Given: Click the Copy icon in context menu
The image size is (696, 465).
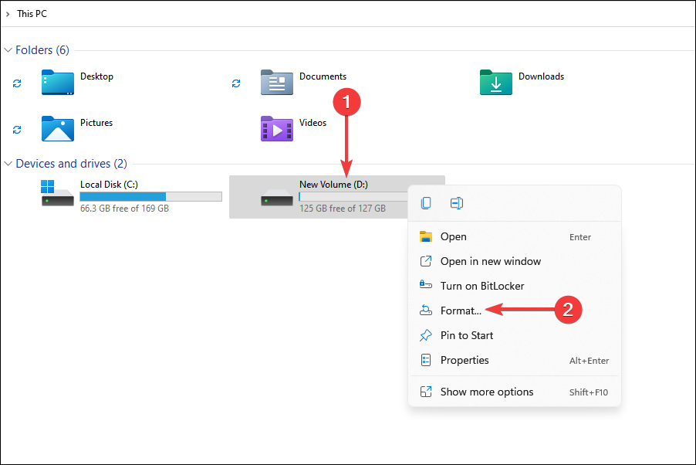Looking at the screenshot, I should (x=426, y=203).
